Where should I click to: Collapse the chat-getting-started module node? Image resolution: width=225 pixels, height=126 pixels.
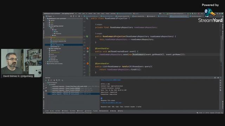(48, 26)
